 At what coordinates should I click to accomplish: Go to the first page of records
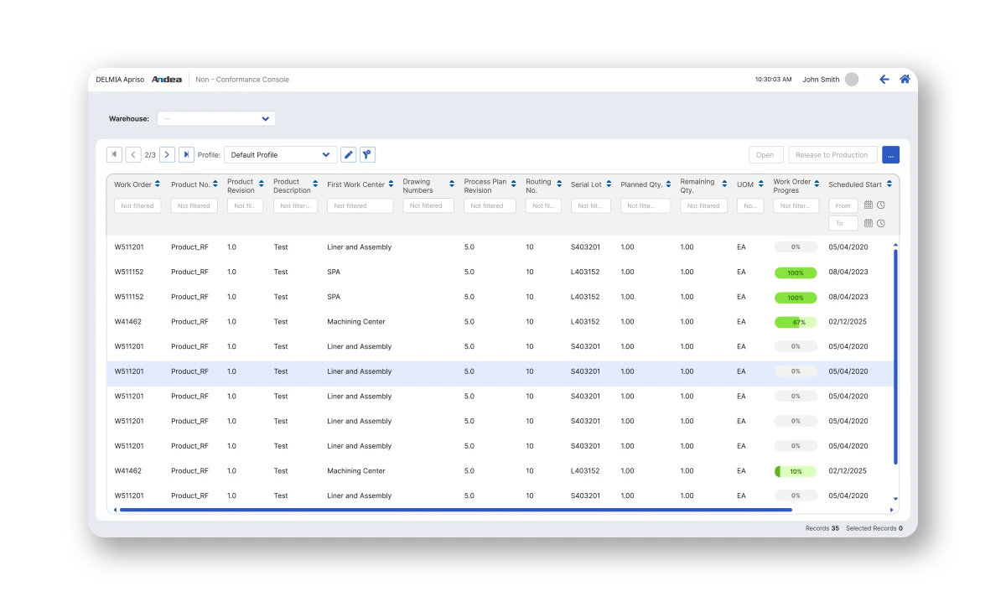[x=114, y=155]
